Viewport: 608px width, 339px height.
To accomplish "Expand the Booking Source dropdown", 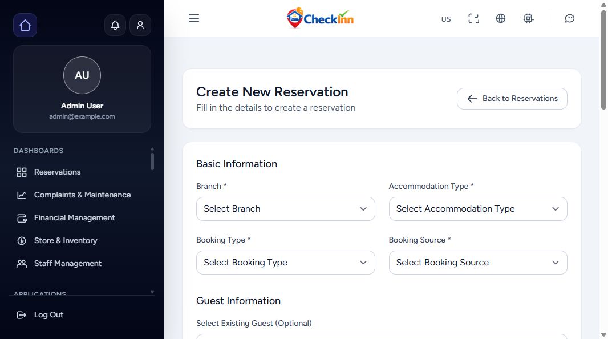I will [x=477, y=263].
